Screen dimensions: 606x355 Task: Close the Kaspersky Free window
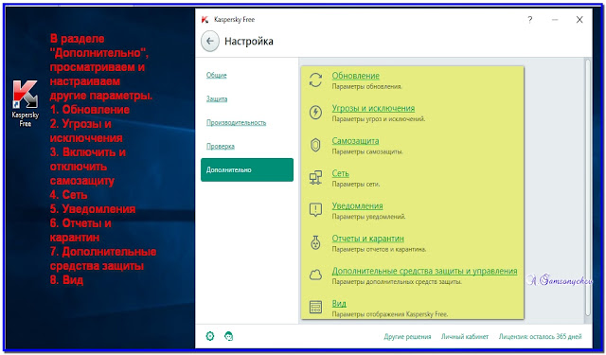(579, 20)
